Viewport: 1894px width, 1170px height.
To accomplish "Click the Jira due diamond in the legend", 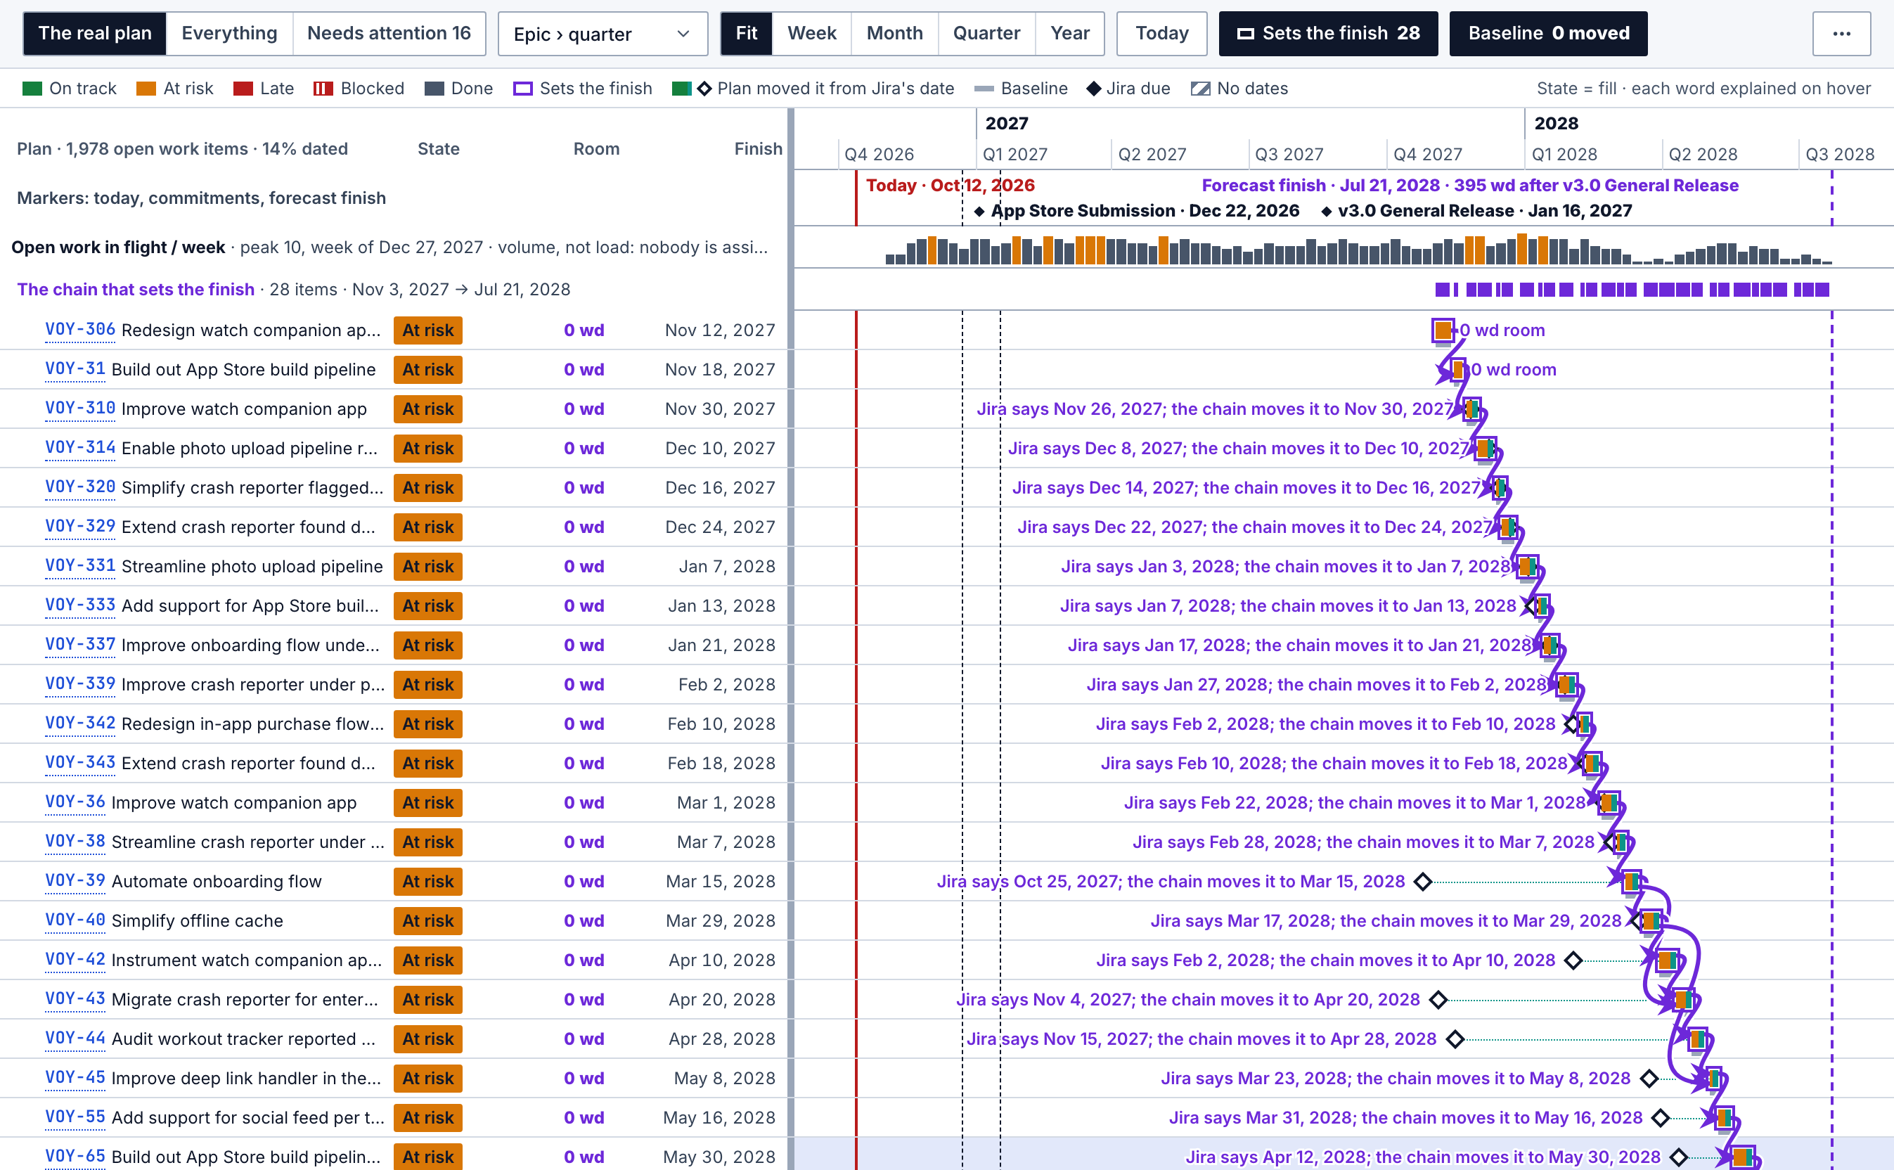I will click(1093, 89).
